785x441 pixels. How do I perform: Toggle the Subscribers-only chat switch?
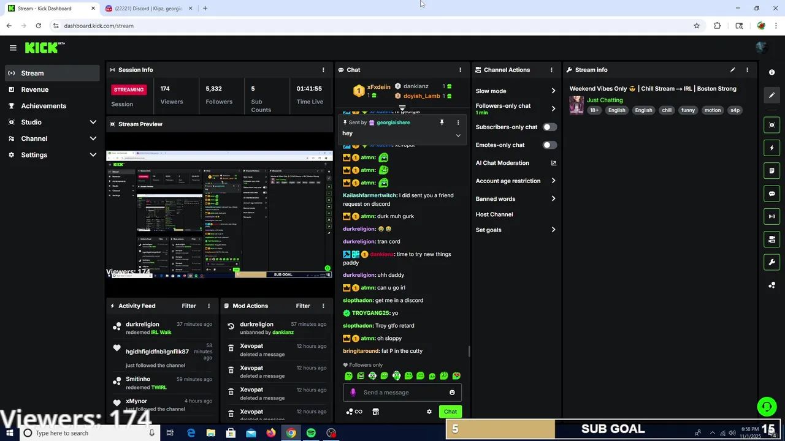(x=549, y=127)
